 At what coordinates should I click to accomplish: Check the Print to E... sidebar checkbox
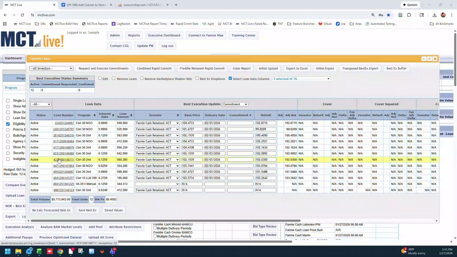(8, 130)
